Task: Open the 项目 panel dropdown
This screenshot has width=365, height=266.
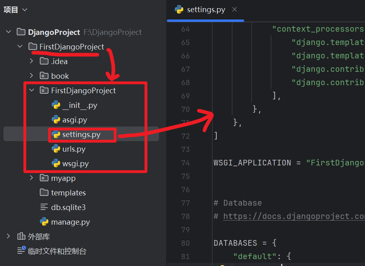Action: [x=25, y=10]
